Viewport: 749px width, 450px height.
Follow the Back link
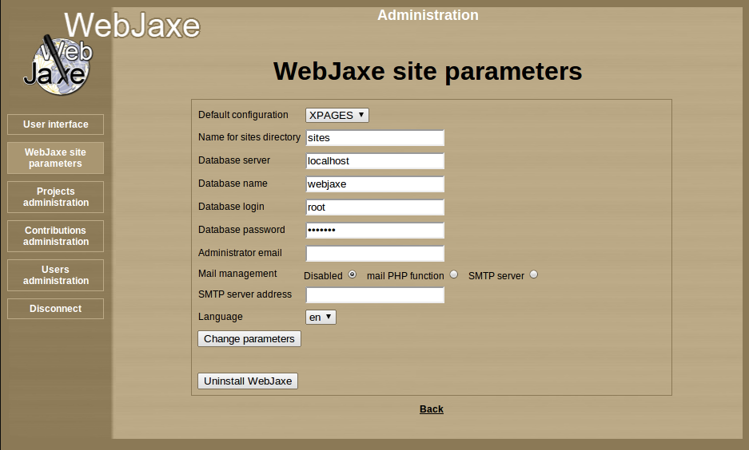point(431,409)
